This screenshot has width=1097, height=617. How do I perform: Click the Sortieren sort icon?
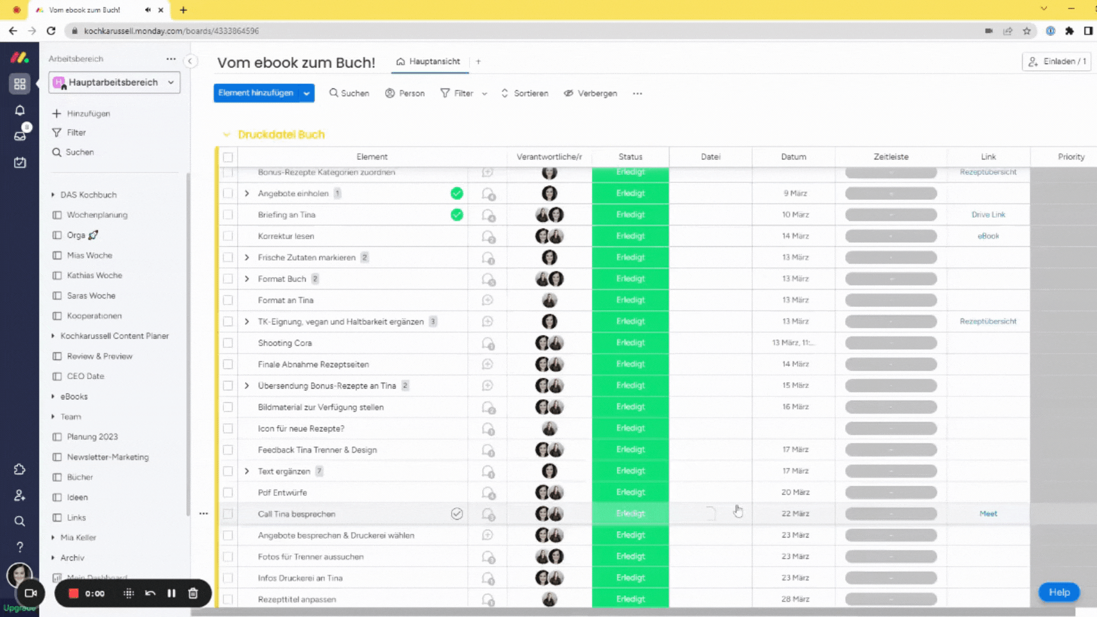pos(504,93)
